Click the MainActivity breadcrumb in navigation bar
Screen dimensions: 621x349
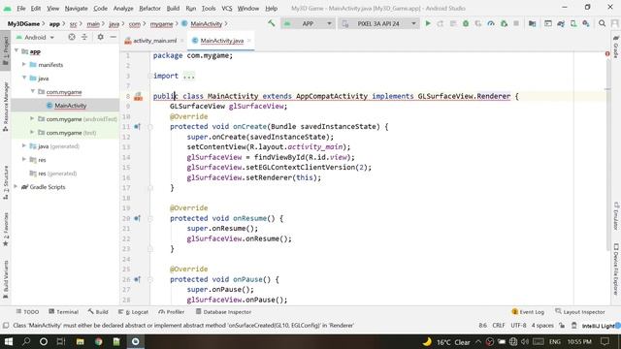coord(206,24)
